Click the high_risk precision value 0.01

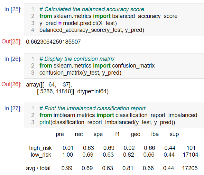point(68,148)
